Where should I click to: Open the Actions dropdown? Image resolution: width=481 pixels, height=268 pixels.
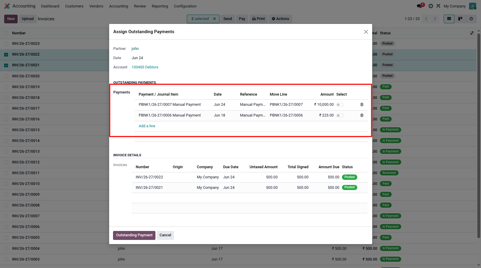click(x=280, y=19)
